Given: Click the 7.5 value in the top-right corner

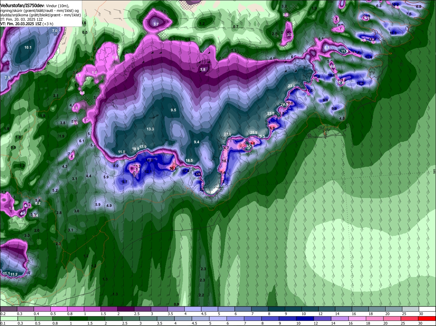Looking at the screenshot, I should 409,14.
